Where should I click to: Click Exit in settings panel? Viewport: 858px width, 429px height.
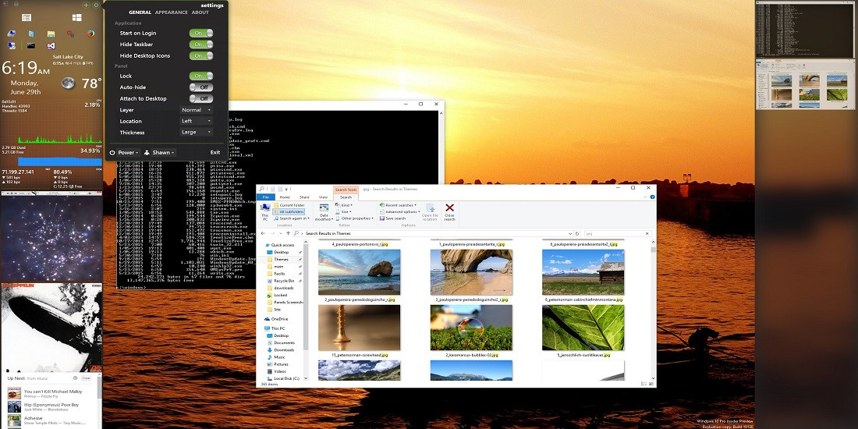coord(215,153)
